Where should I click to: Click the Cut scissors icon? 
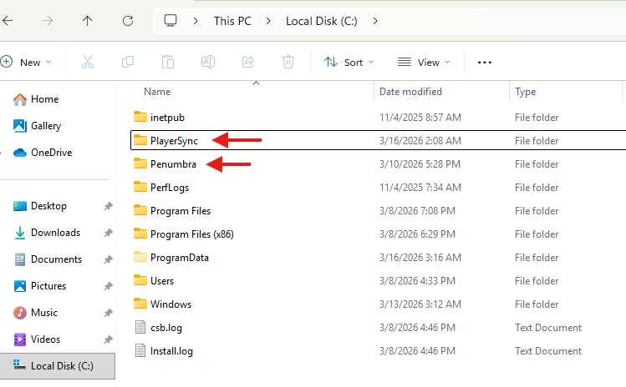tap(88, 62)
